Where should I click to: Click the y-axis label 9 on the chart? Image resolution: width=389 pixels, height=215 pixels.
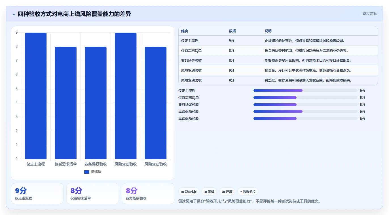[16, 33]
